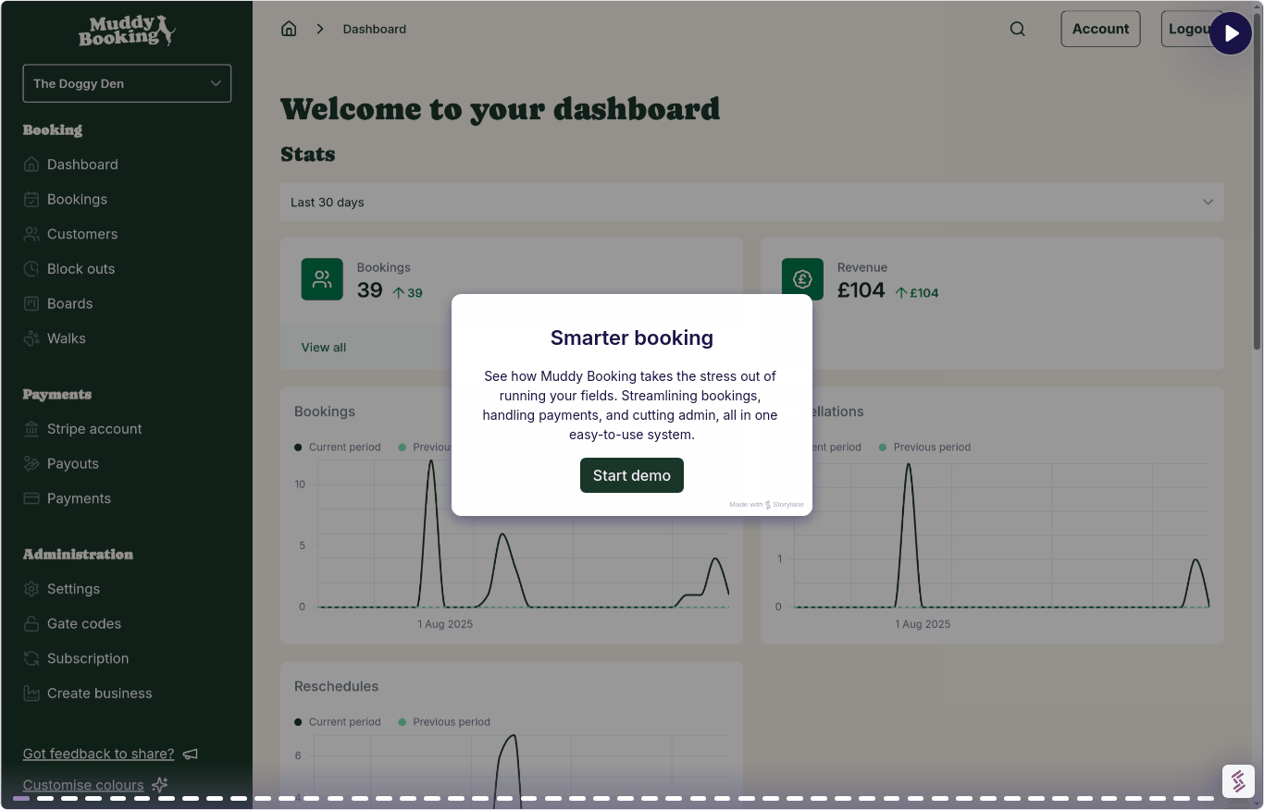1264x810 pixels.
Task: Open the Customise colours option
Action: pos(82,785)
